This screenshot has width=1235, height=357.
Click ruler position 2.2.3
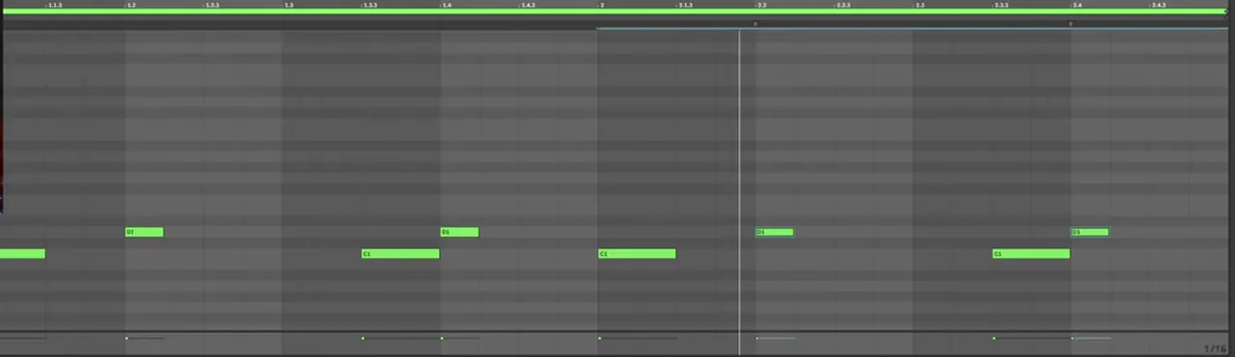coord(842,5)
